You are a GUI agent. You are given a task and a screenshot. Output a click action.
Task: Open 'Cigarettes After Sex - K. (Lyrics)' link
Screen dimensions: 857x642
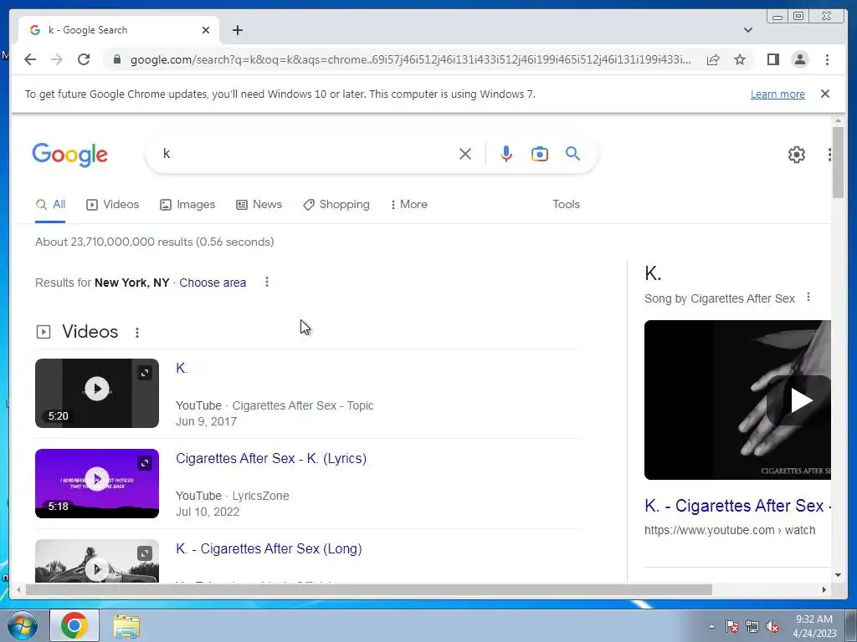coord(271,459)
